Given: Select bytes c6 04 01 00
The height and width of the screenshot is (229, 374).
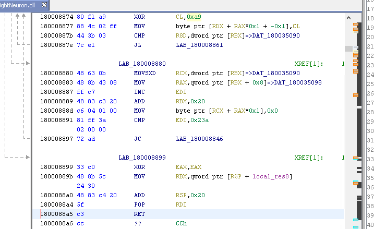Looking at the screenshot, I should [x=96, y=111].
